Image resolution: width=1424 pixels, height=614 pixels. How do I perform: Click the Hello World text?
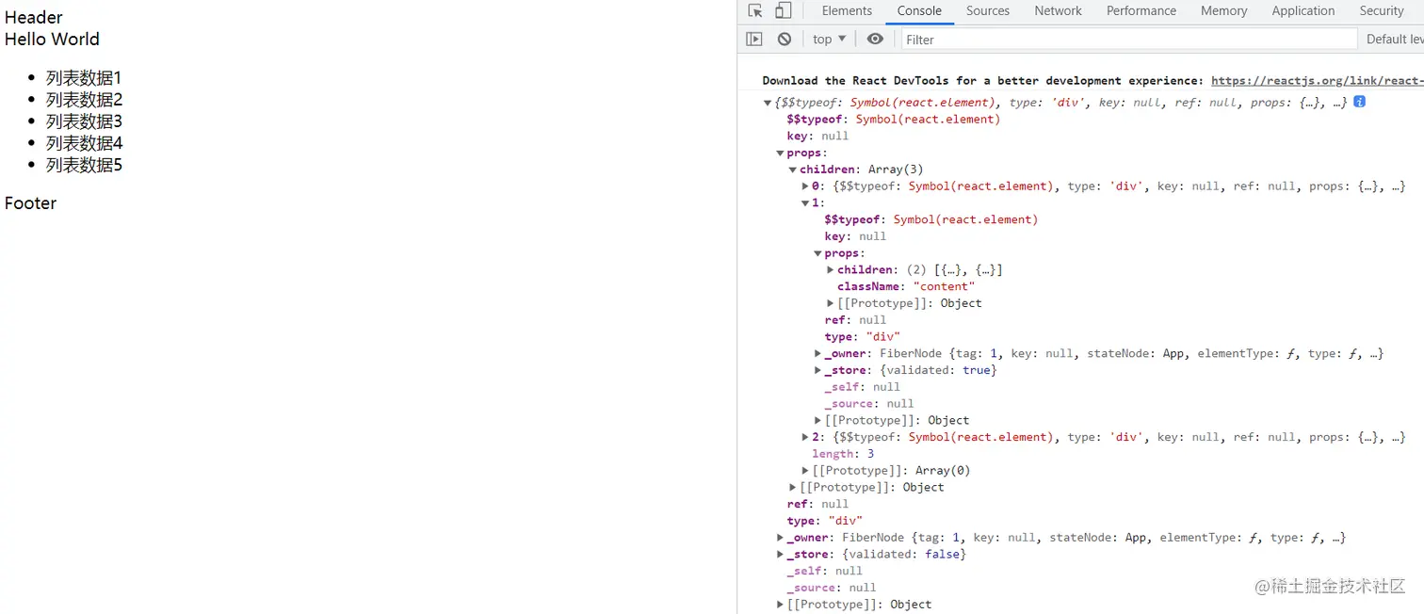click(x=52, y=39)
